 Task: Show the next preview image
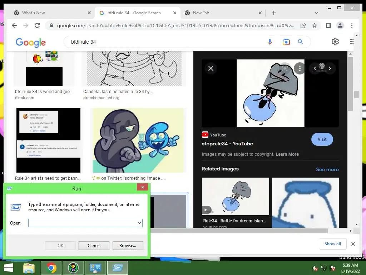coord(330,68)
